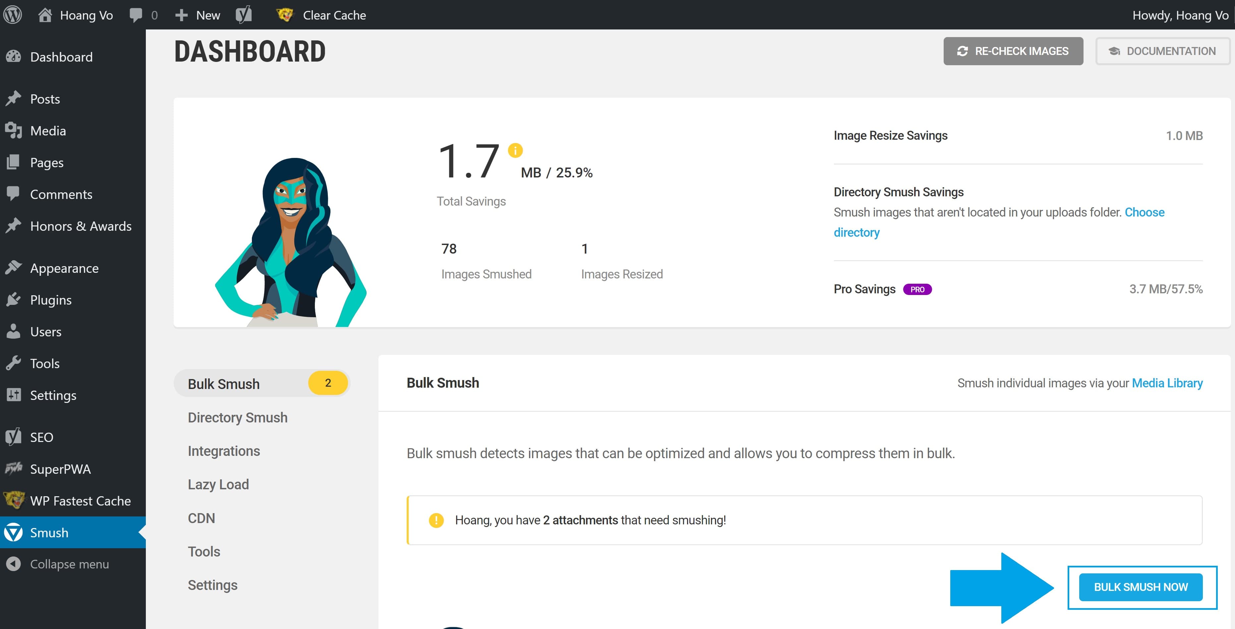Click the Images Resized label

(622, 274)
